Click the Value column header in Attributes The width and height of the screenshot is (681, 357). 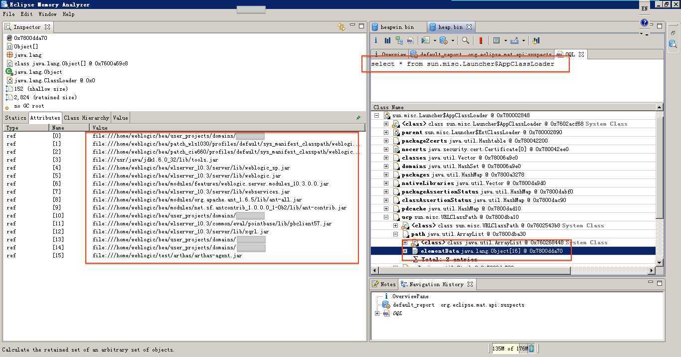tap(228, 128)
